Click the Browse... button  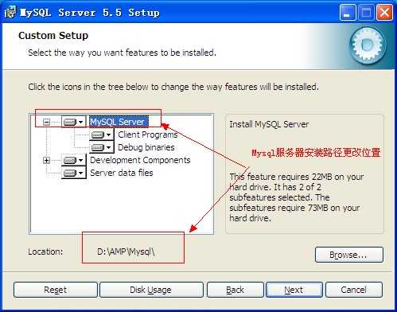349,255
